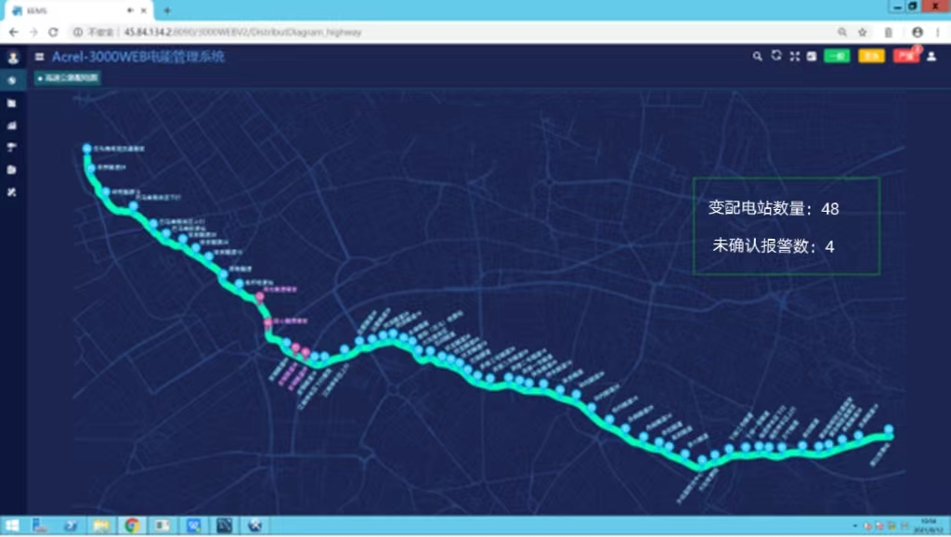Toggle fullscreen via the expand arrows icon
Image resolution: width=951 pixels, height=537 pixels.
click(795, 57)
